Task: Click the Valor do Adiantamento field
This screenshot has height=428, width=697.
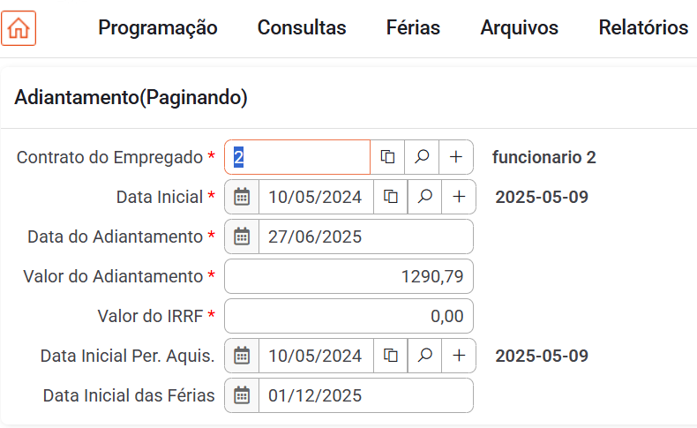Action: coord(348,276)
